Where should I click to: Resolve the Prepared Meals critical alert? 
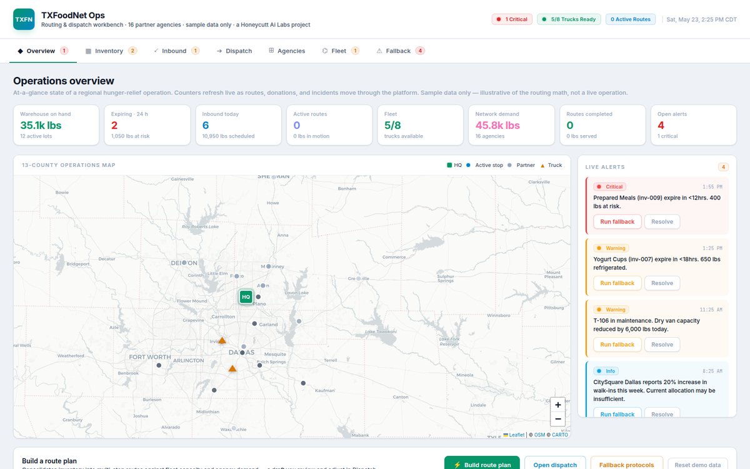(662, 222)
